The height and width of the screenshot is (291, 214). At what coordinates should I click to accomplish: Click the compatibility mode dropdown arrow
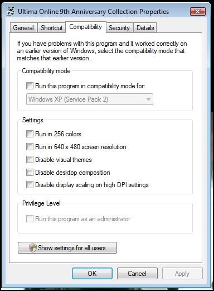pyautogui.click(x=148, y=99)
